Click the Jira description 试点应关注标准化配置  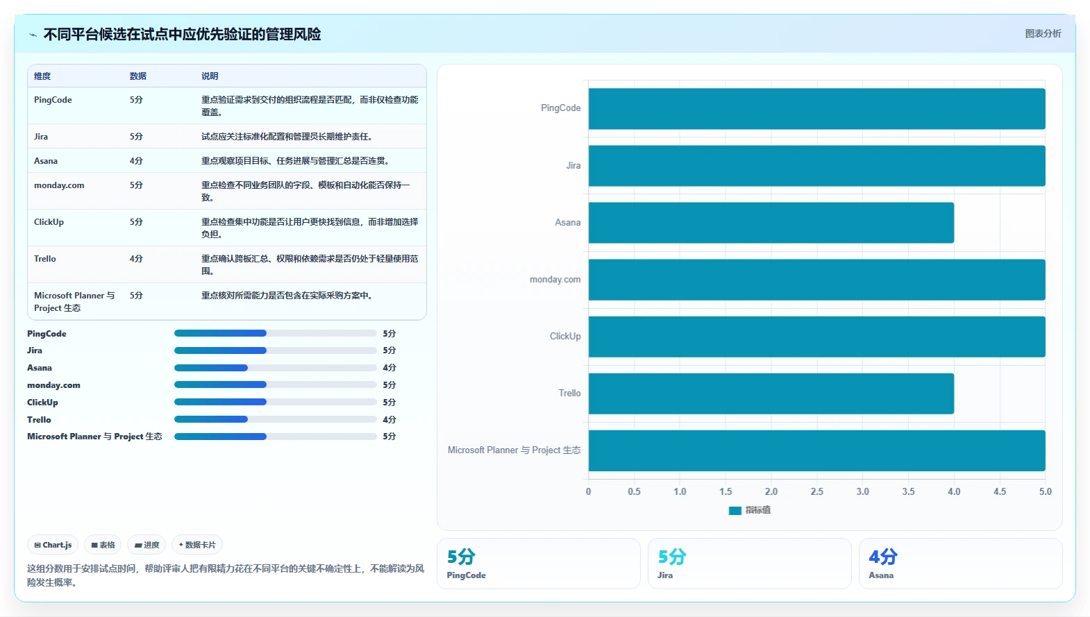point(287,137)
